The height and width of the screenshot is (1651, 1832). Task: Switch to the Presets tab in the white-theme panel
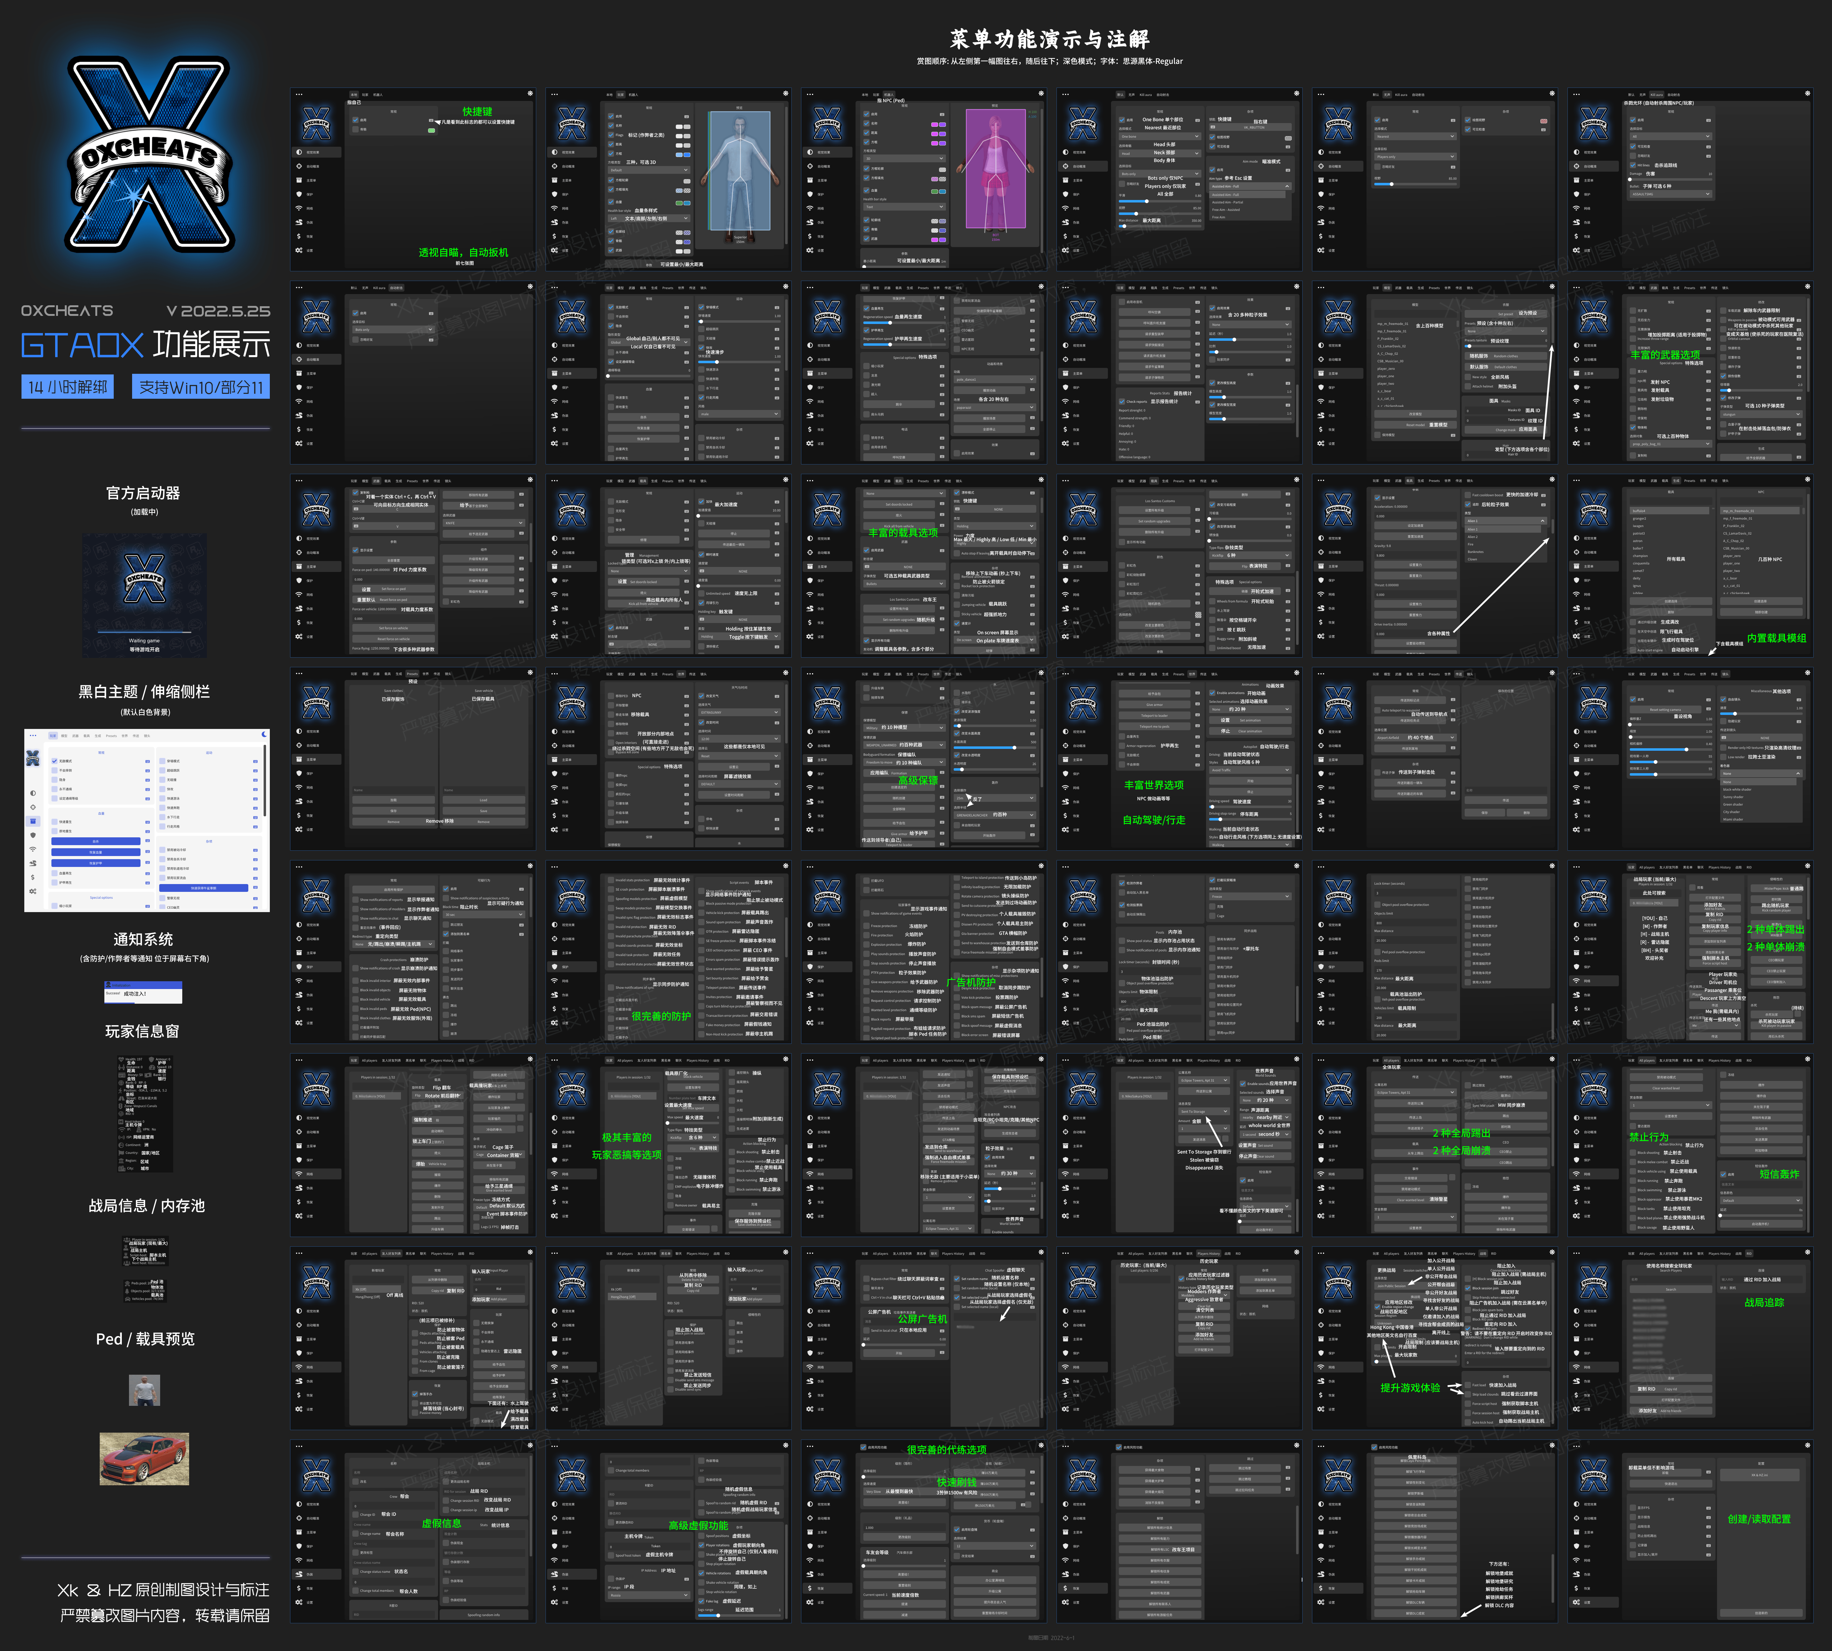click(x=112, y=736)
